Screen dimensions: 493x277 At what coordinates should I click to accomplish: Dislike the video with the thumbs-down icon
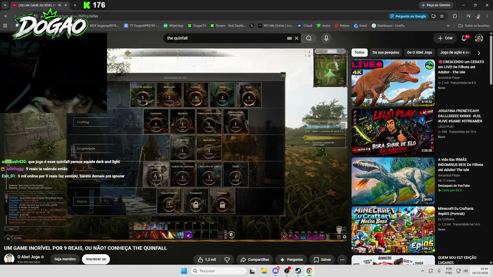[x=227, y=260]
